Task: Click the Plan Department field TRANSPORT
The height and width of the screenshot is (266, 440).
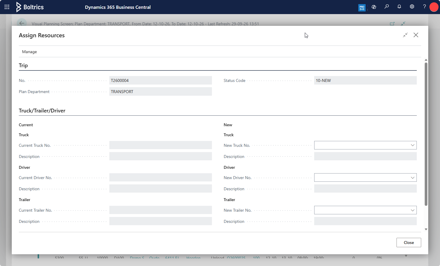Action: tap(160, 92)
